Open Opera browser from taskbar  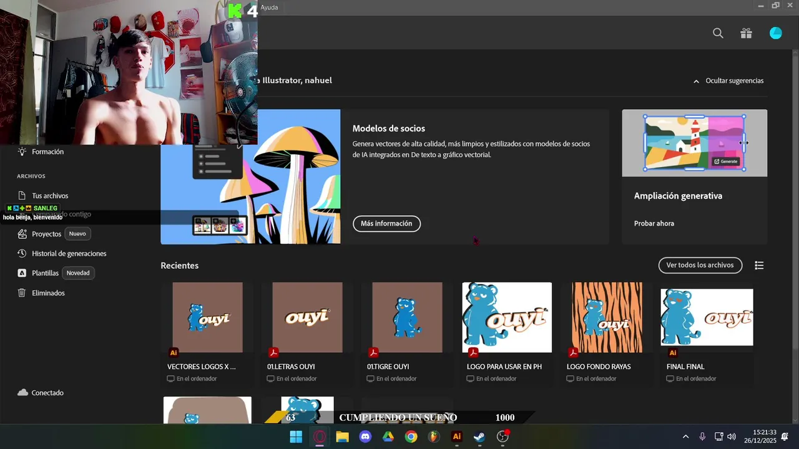tap(320, 437)
